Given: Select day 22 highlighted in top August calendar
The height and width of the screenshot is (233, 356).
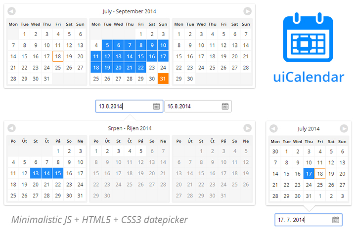Looking at the screenshot, I should coord(141,68).
